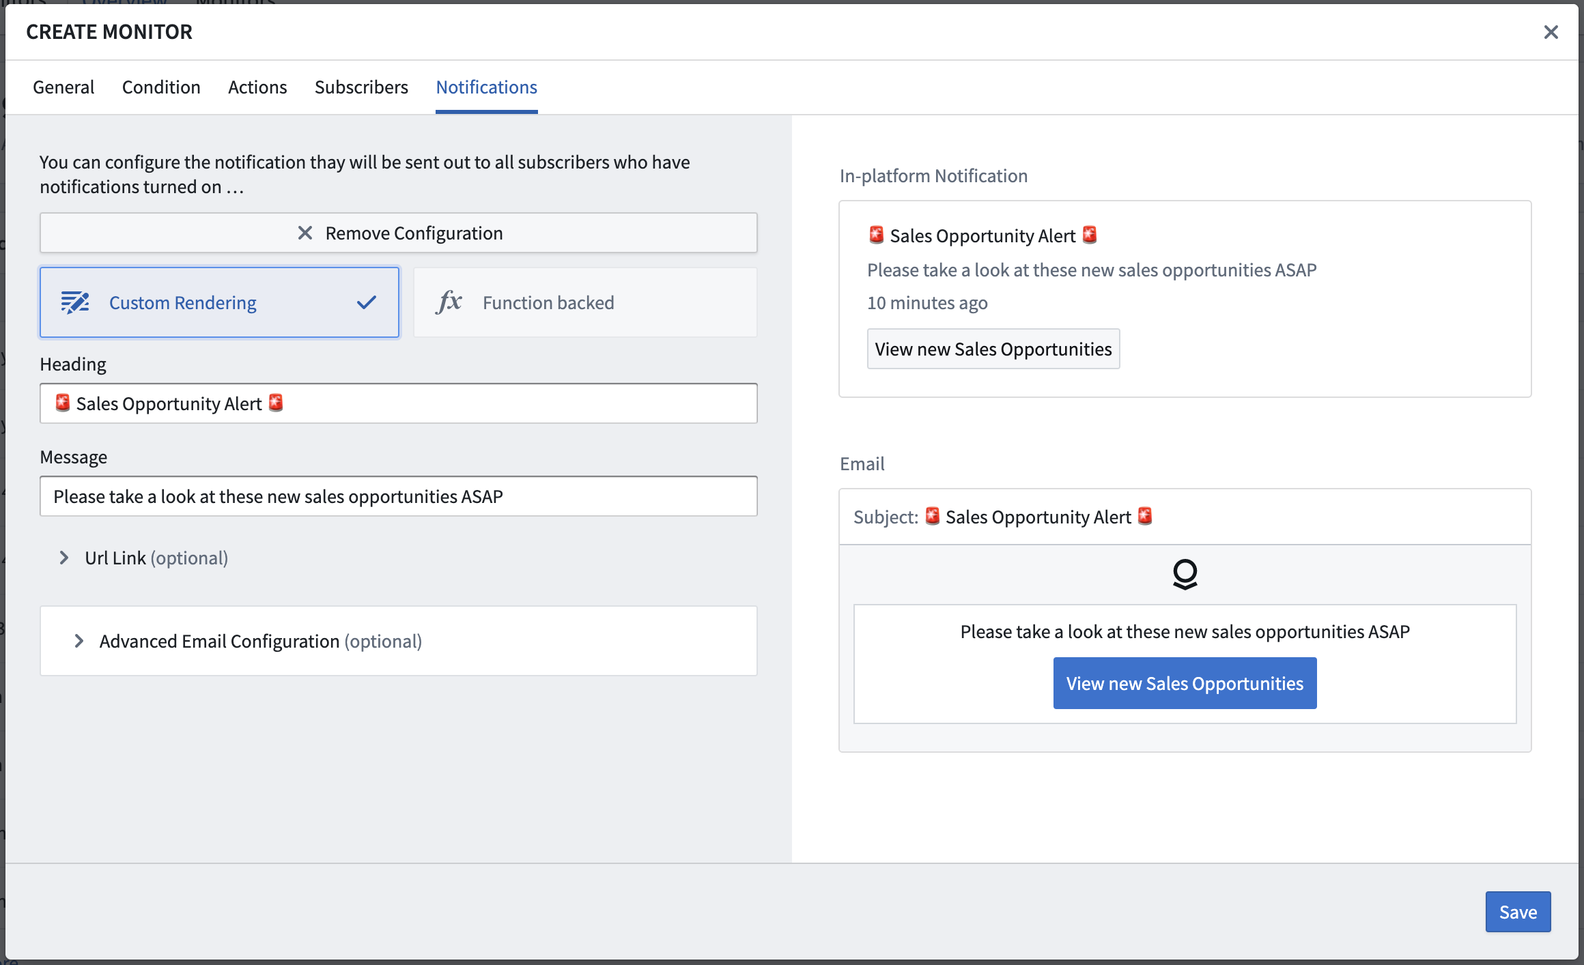
Task: Click the first siren emoji in in-platform notification title
Action: pos(877,235)
